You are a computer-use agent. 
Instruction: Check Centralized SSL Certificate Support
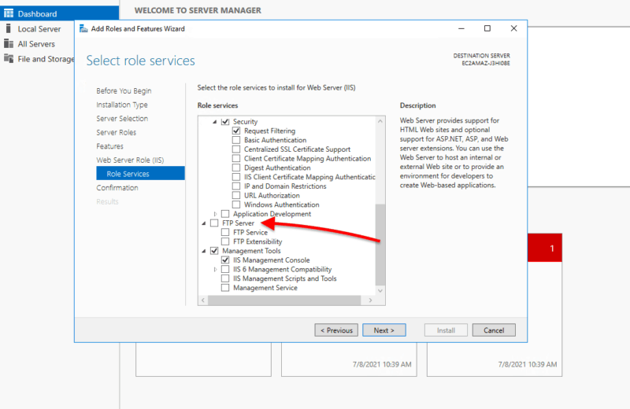click(x=236, y=149)
